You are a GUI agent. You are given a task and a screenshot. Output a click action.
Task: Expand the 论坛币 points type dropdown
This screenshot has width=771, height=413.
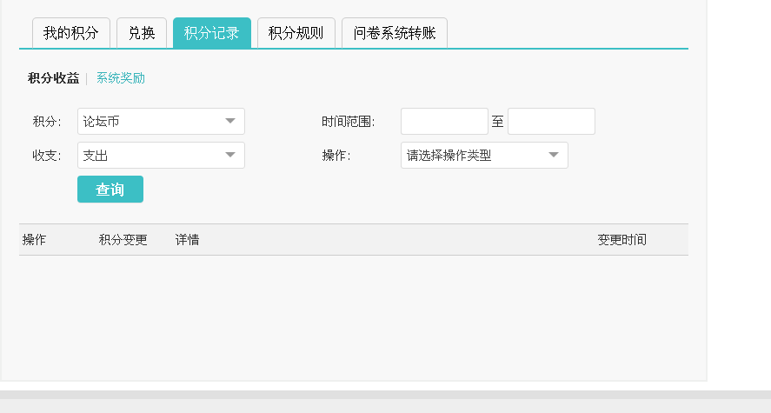click(x=161, y=122)
